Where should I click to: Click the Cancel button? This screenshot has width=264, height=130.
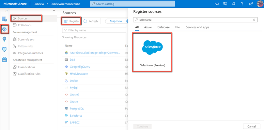pos(252,126)
